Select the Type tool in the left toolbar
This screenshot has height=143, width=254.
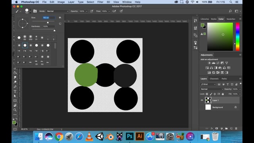point(15,91)
